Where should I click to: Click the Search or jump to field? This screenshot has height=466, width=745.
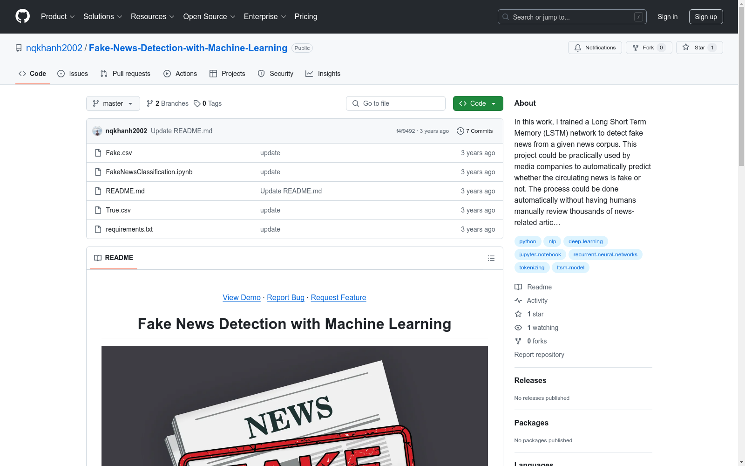coord(572,17)
